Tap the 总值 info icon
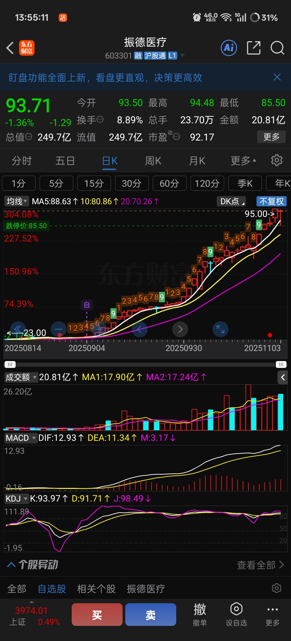 pyautogui.click(x=29, y=137)
